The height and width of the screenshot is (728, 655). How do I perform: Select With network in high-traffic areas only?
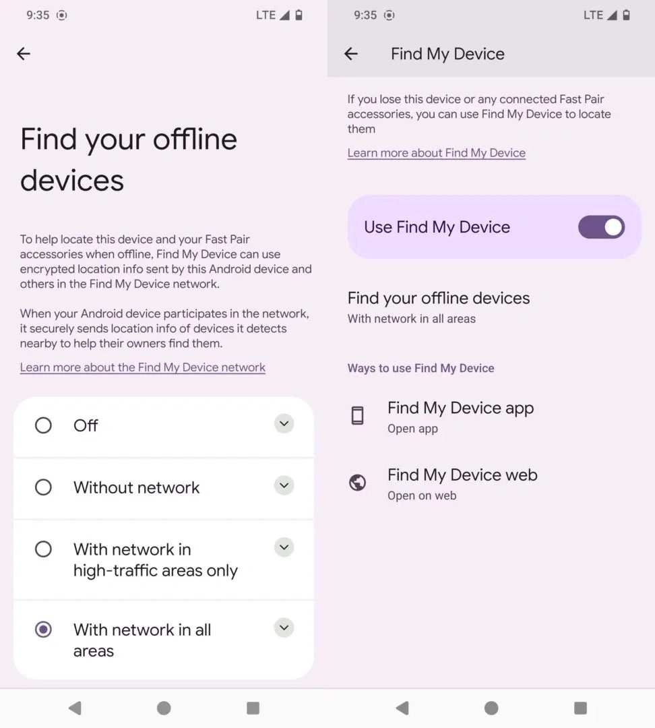coord(43,549)
